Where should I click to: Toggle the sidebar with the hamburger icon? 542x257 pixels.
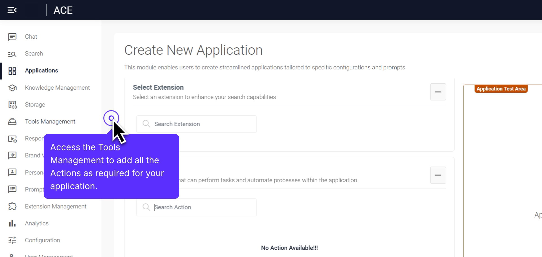[12, 10]
